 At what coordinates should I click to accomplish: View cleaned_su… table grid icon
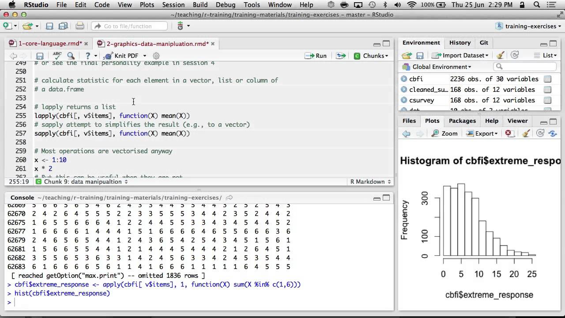(547, 90)
